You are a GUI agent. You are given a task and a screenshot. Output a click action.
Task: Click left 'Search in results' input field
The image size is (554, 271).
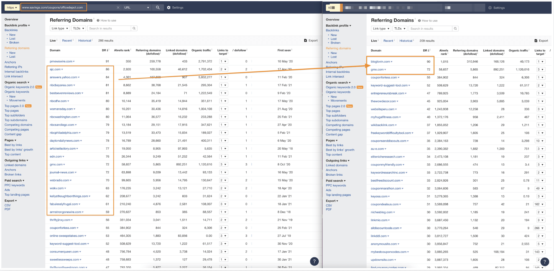pos(109,28)
